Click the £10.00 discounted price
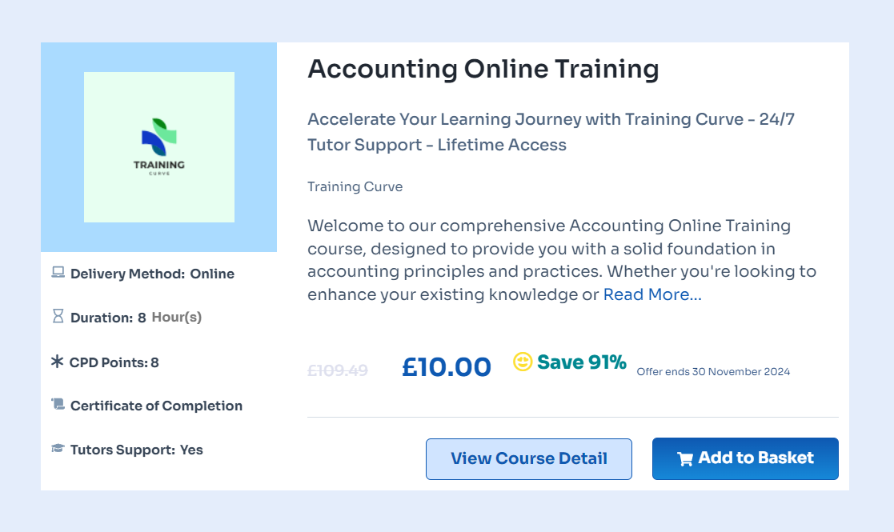Screen dimensions: 894x532 tap(446, 367)
